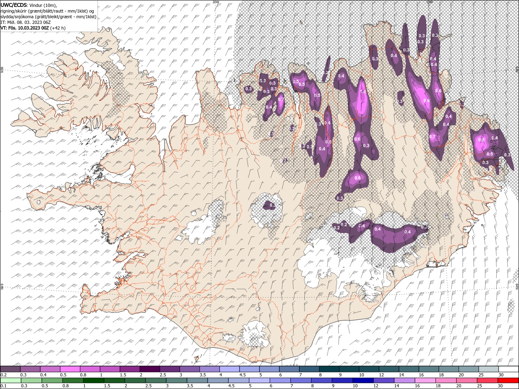Click the bottom-row swatch labeled 4
This screenshot has height=389, width=519.
pos(218,380)
